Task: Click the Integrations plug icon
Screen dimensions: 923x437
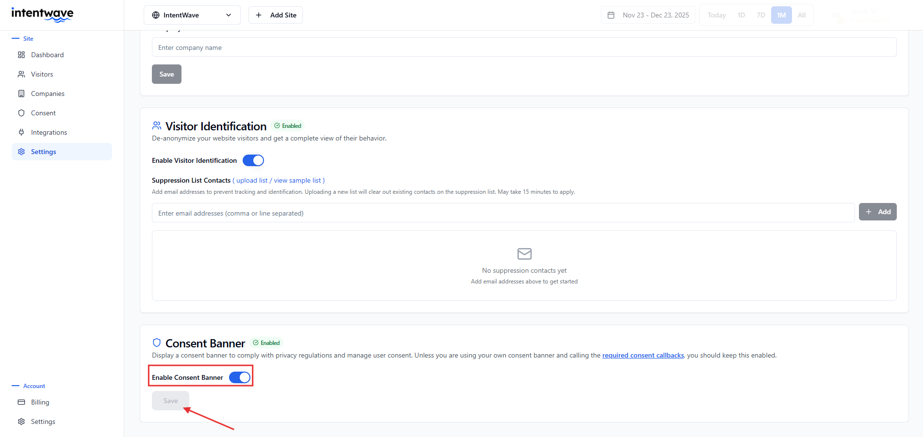Action: coord(21,132)
